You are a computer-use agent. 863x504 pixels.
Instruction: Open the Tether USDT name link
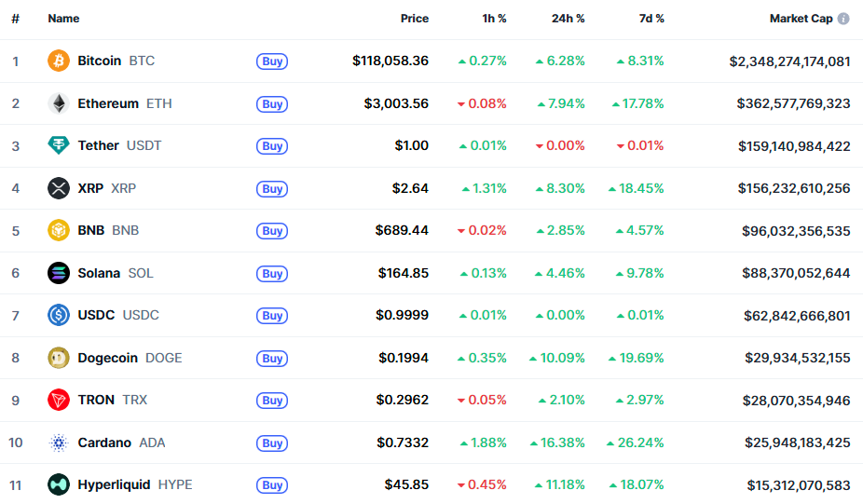coord(119,145)
